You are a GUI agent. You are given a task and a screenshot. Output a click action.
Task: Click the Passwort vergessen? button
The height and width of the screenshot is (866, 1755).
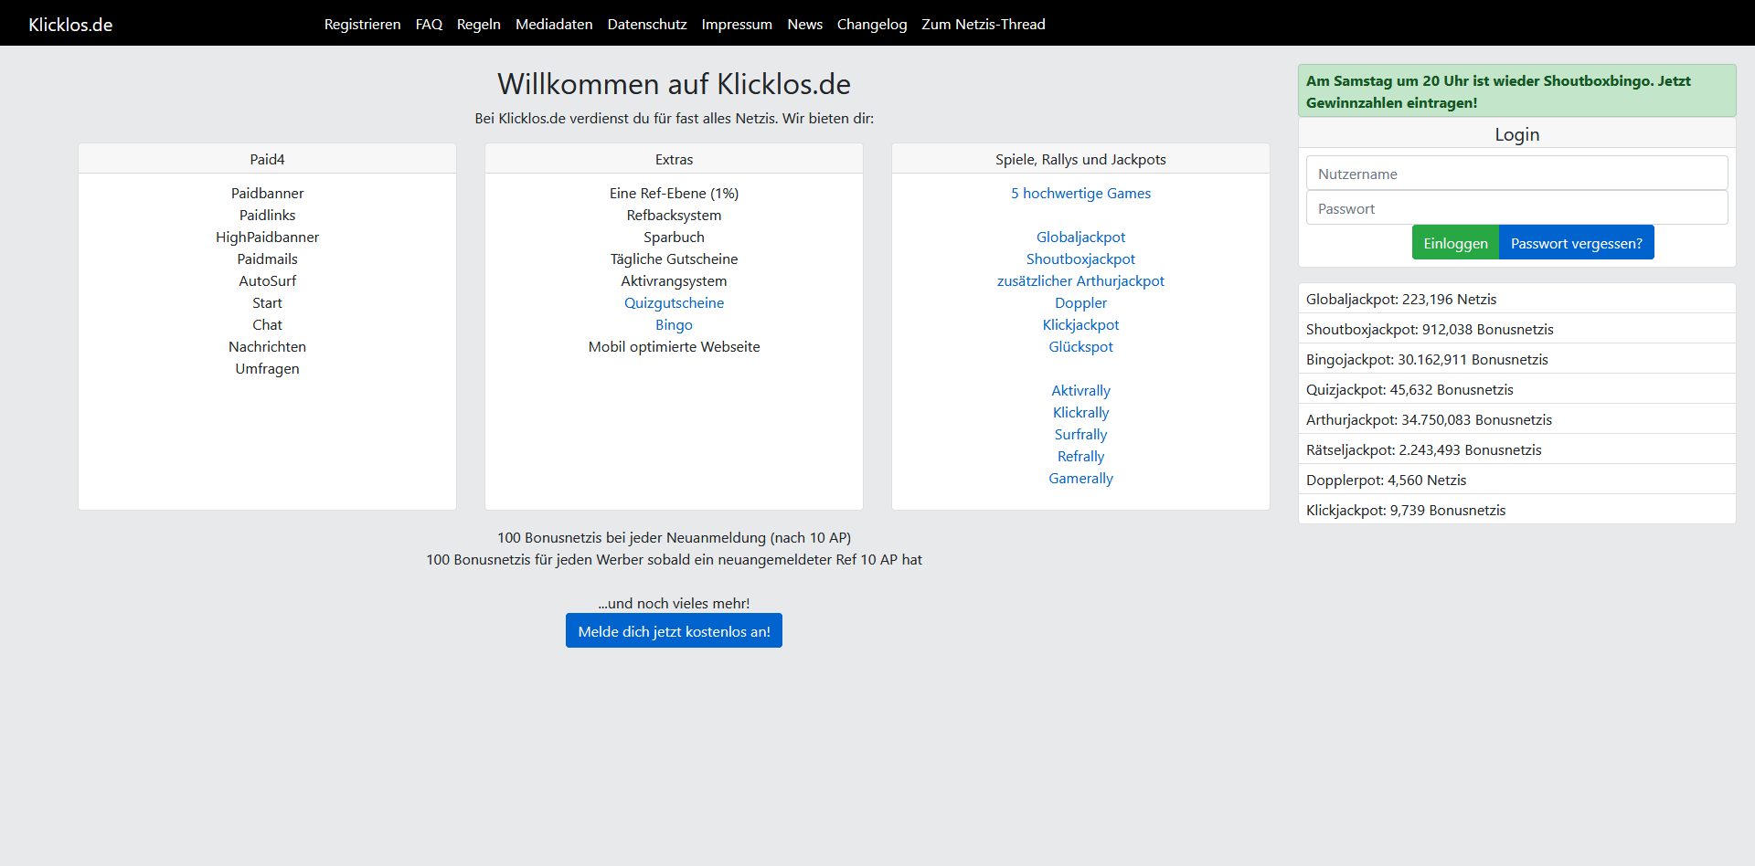(1576, 242)
